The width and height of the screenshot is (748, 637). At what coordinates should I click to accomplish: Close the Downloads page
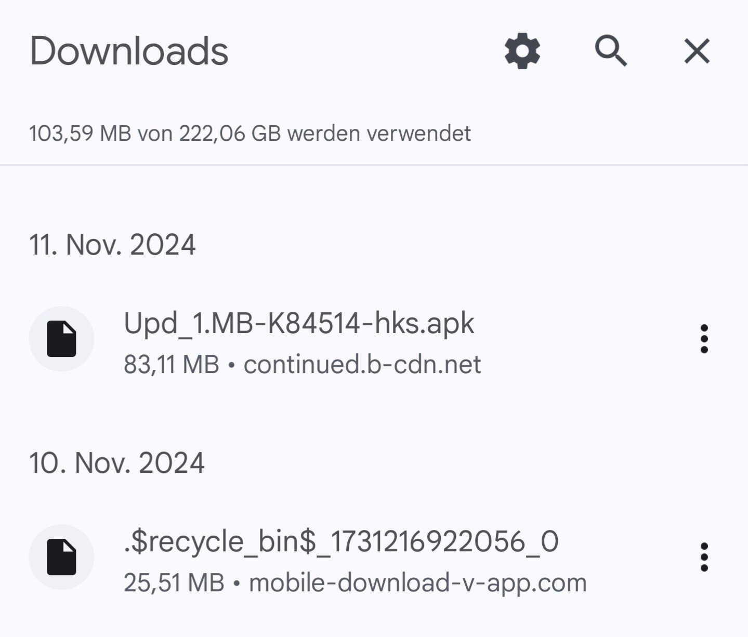click(x=697, y=51)
